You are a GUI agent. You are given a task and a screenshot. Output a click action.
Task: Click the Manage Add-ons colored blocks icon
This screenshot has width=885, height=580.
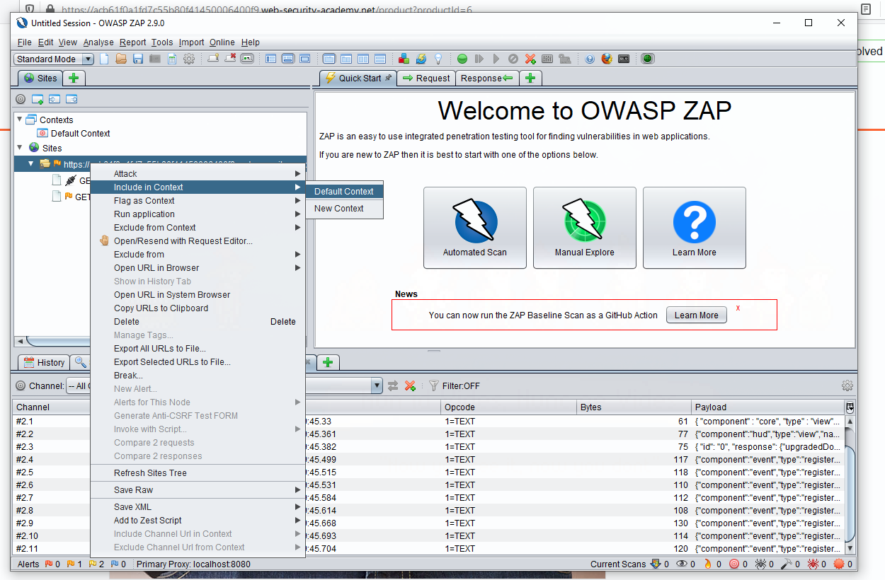[x=404, y=59]
